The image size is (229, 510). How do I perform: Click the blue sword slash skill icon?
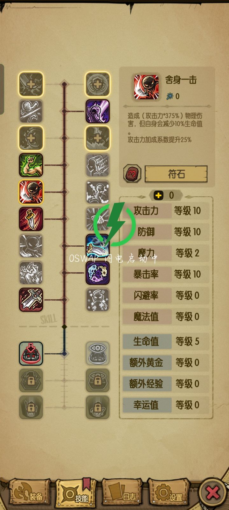[98, 246]
